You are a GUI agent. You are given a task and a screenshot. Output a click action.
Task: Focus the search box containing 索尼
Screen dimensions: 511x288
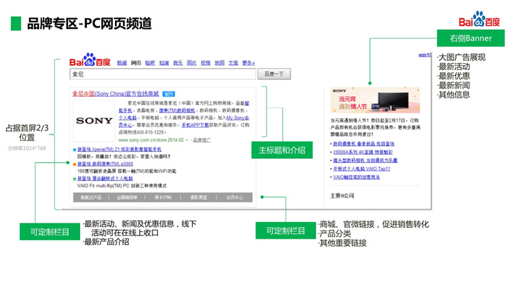pos(163,74)
